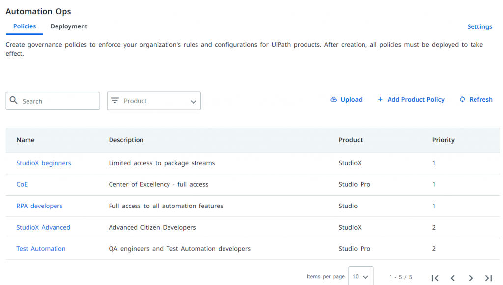Click the filter icon in Product dropdown
Image resolution: width=503 pixels, height=285 pixels.
(115, 100)
